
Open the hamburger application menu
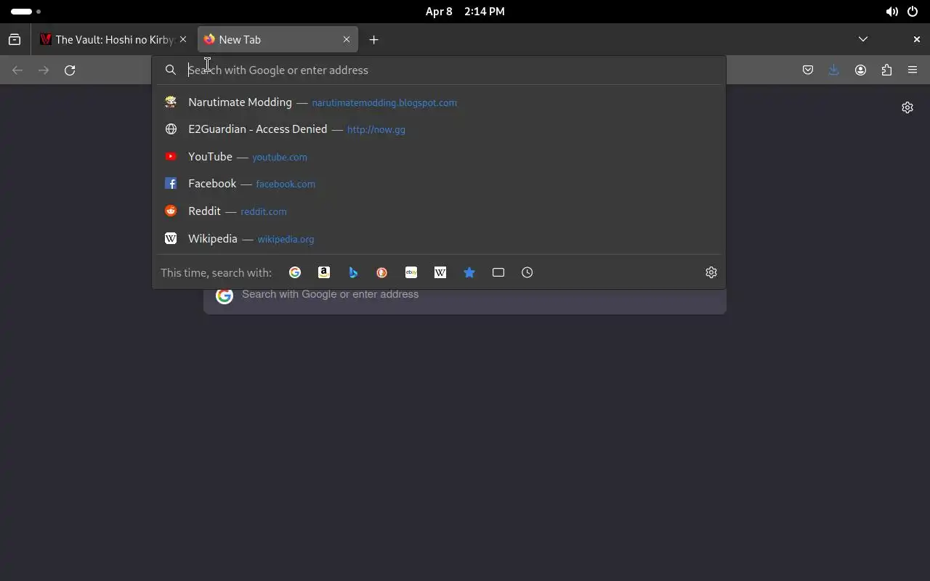coord(913,70)
